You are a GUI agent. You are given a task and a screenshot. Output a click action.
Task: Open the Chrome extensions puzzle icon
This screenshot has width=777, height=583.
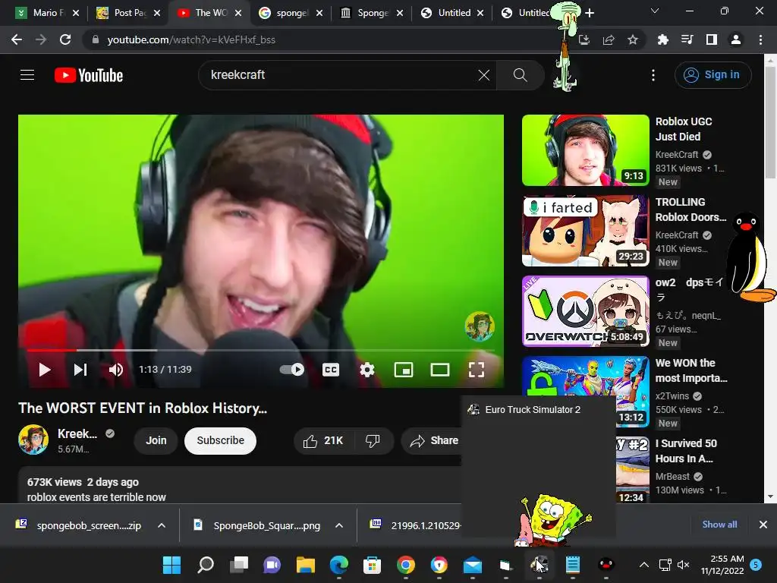pos(662,39)
